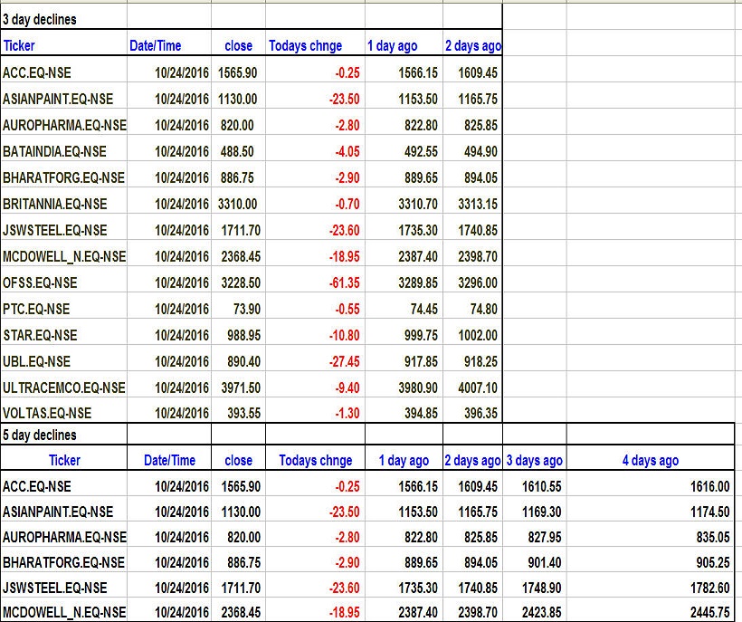Click the OFSS.EQ-NSE ticker cell
The image size is (742, 622).
coord(41,282)
